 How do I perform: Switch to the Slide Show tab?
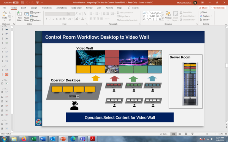tap(76, 8)
